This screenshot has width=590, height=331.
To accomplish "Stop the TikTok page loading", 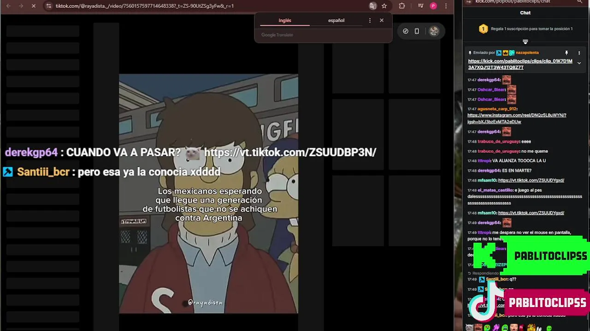I will click(x=35, y=6).
